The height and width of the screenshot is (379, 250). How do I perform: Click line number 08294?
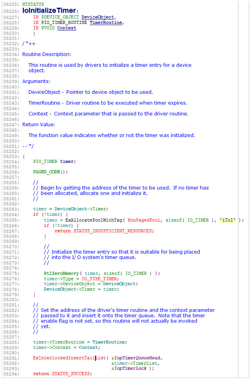[x=12, y=374]
